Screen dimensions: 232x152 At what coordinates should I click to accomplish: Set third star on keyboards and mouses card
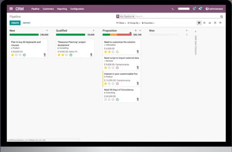click(20, 55)
